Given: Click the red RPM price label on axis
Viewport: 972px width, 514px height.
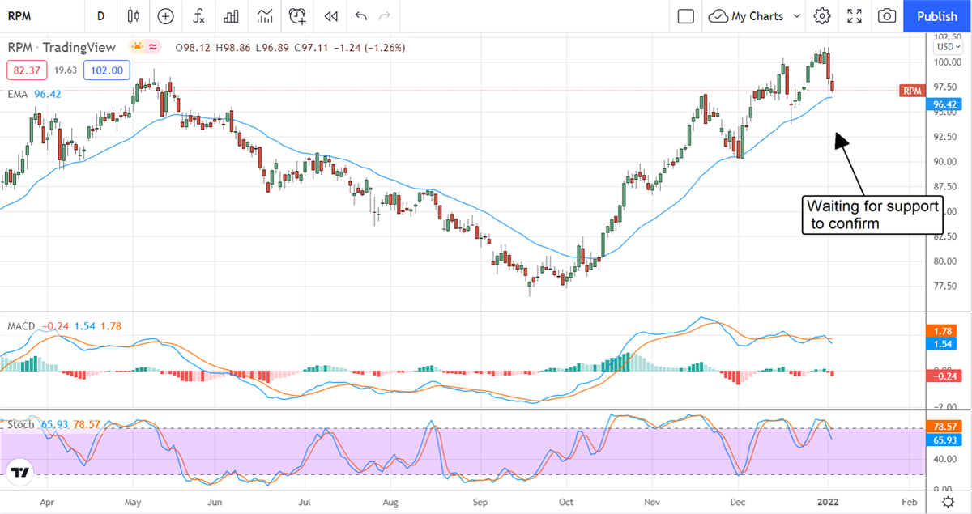Looking at the screenshot, I should tap(911, 91).
